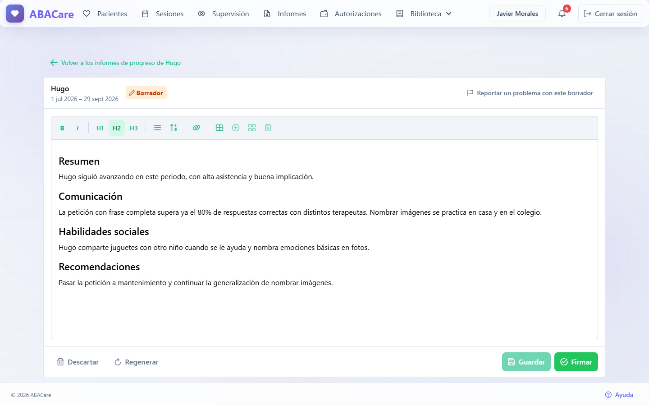Click the Cerrar sesión button
The image size is (649, 406).
coord(611,14)
